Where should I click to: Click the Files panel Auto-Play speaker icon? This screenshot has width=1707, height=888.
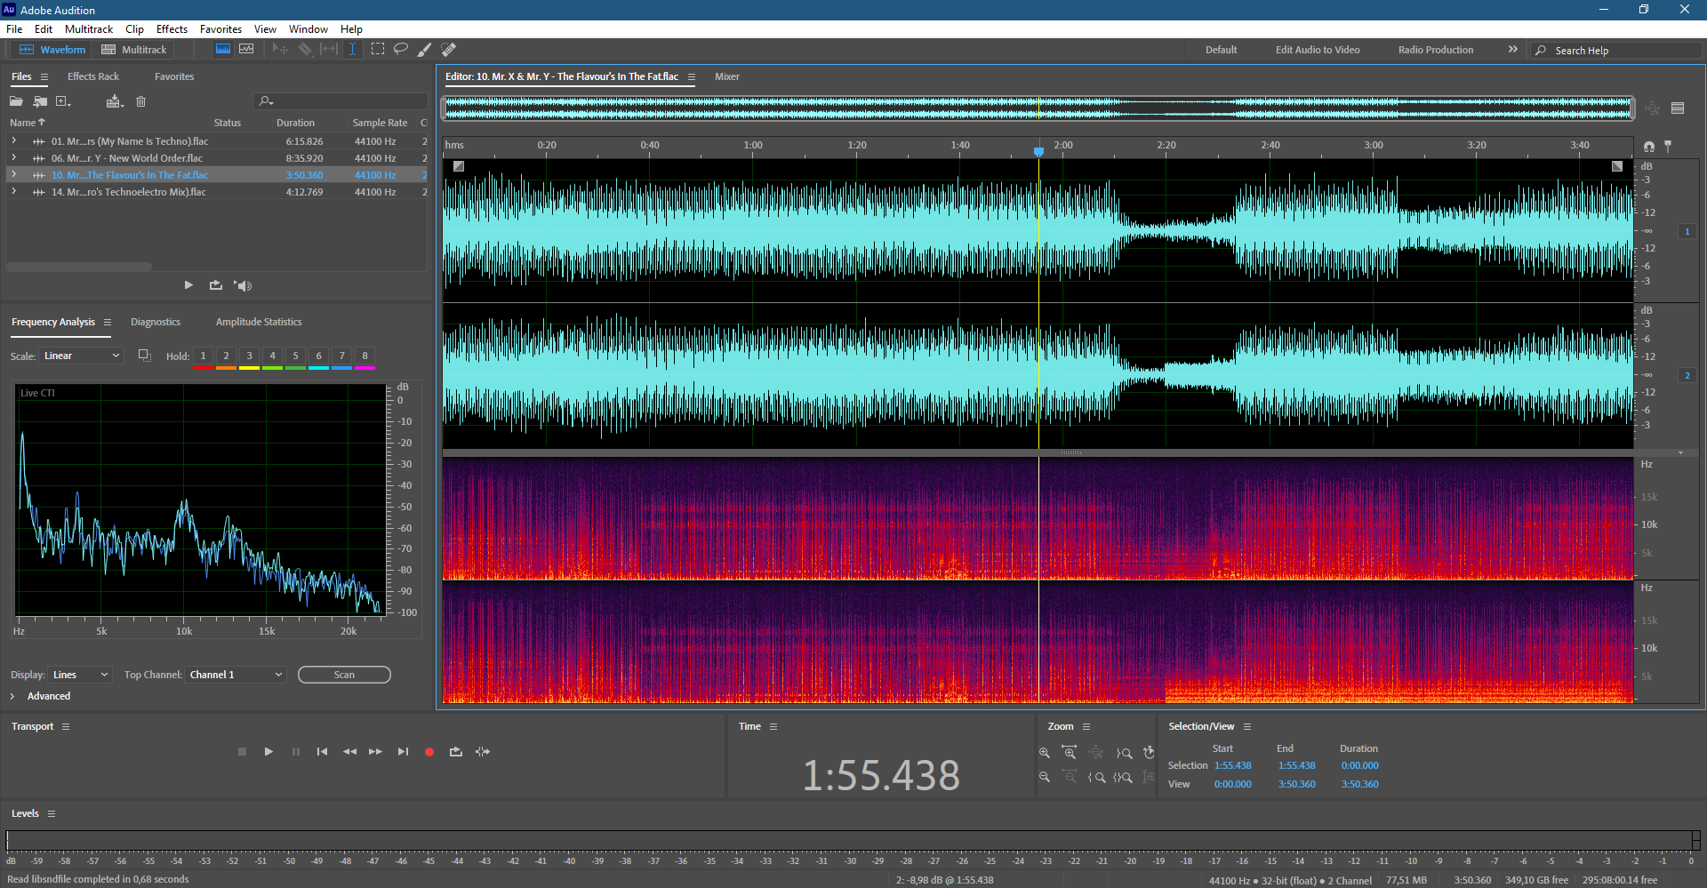pyautogui.click(x=243, y=285)
